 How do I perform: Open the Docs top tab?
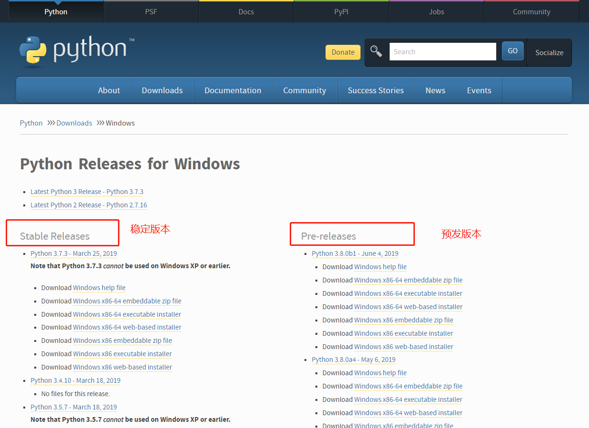click(246, 11)
